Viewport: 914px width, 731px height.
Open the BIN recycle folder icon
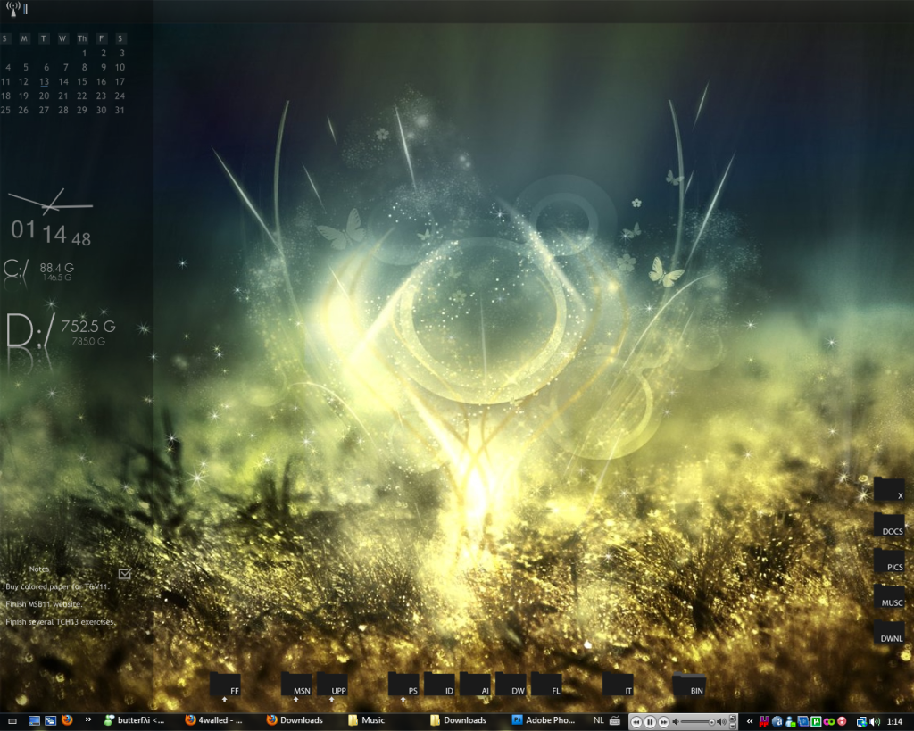[689, 685]
